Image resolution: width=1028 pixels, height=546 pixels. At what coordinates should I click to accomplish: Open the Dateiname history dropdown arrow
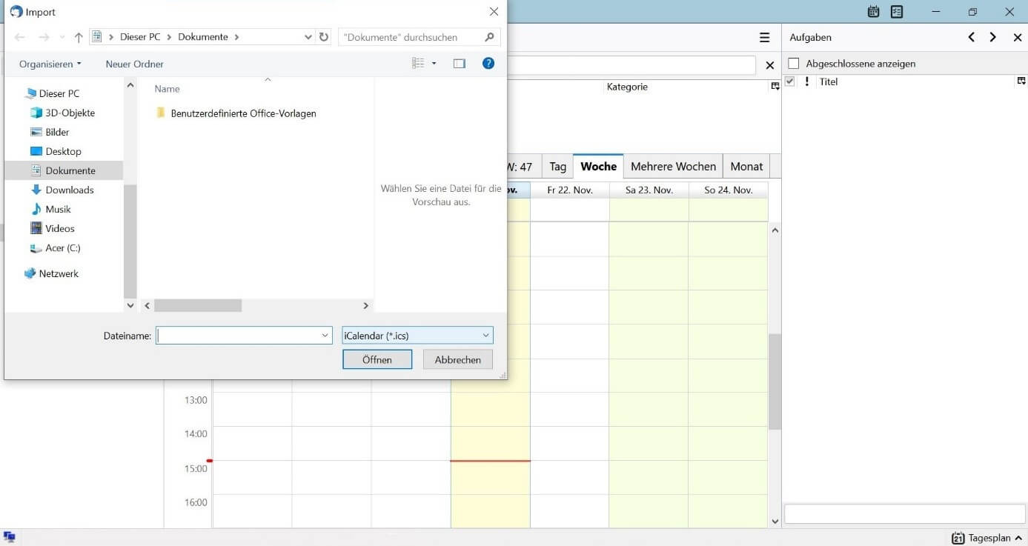(x=325, y=336)
